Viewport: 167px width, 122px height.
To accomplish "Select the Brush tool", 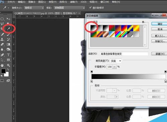I will 8,34.
